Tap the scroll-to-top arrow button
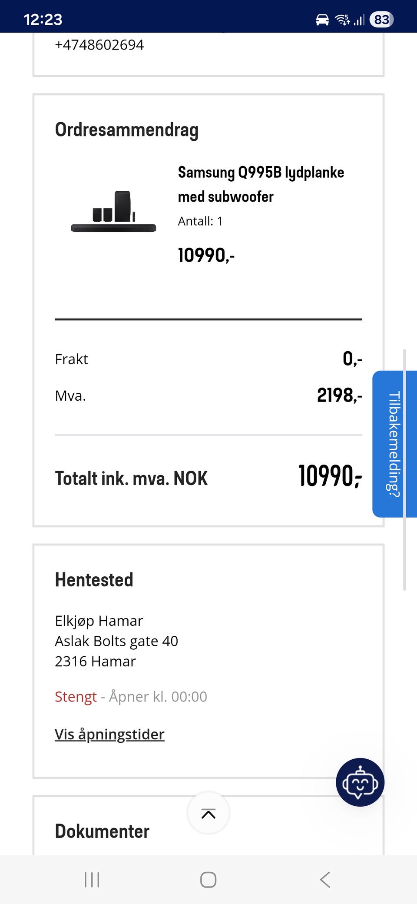Screen dimensions: 417x904 pyautogui.click(x=208, y=813)
